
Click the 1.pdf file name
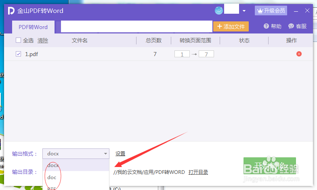point(31,54)
